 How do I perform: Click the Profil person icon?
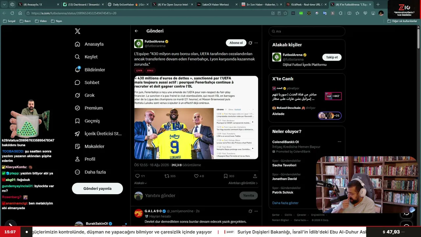click(x=78, y=159)
